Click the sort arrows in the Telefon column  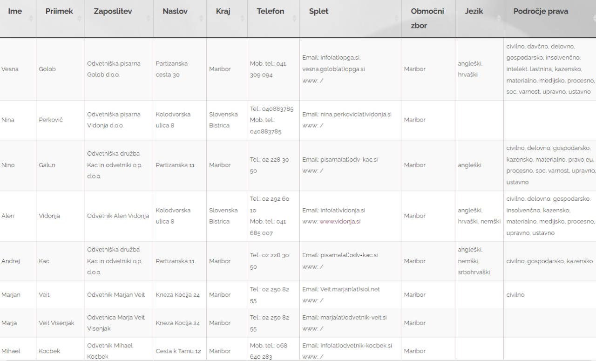pos(295,18)
